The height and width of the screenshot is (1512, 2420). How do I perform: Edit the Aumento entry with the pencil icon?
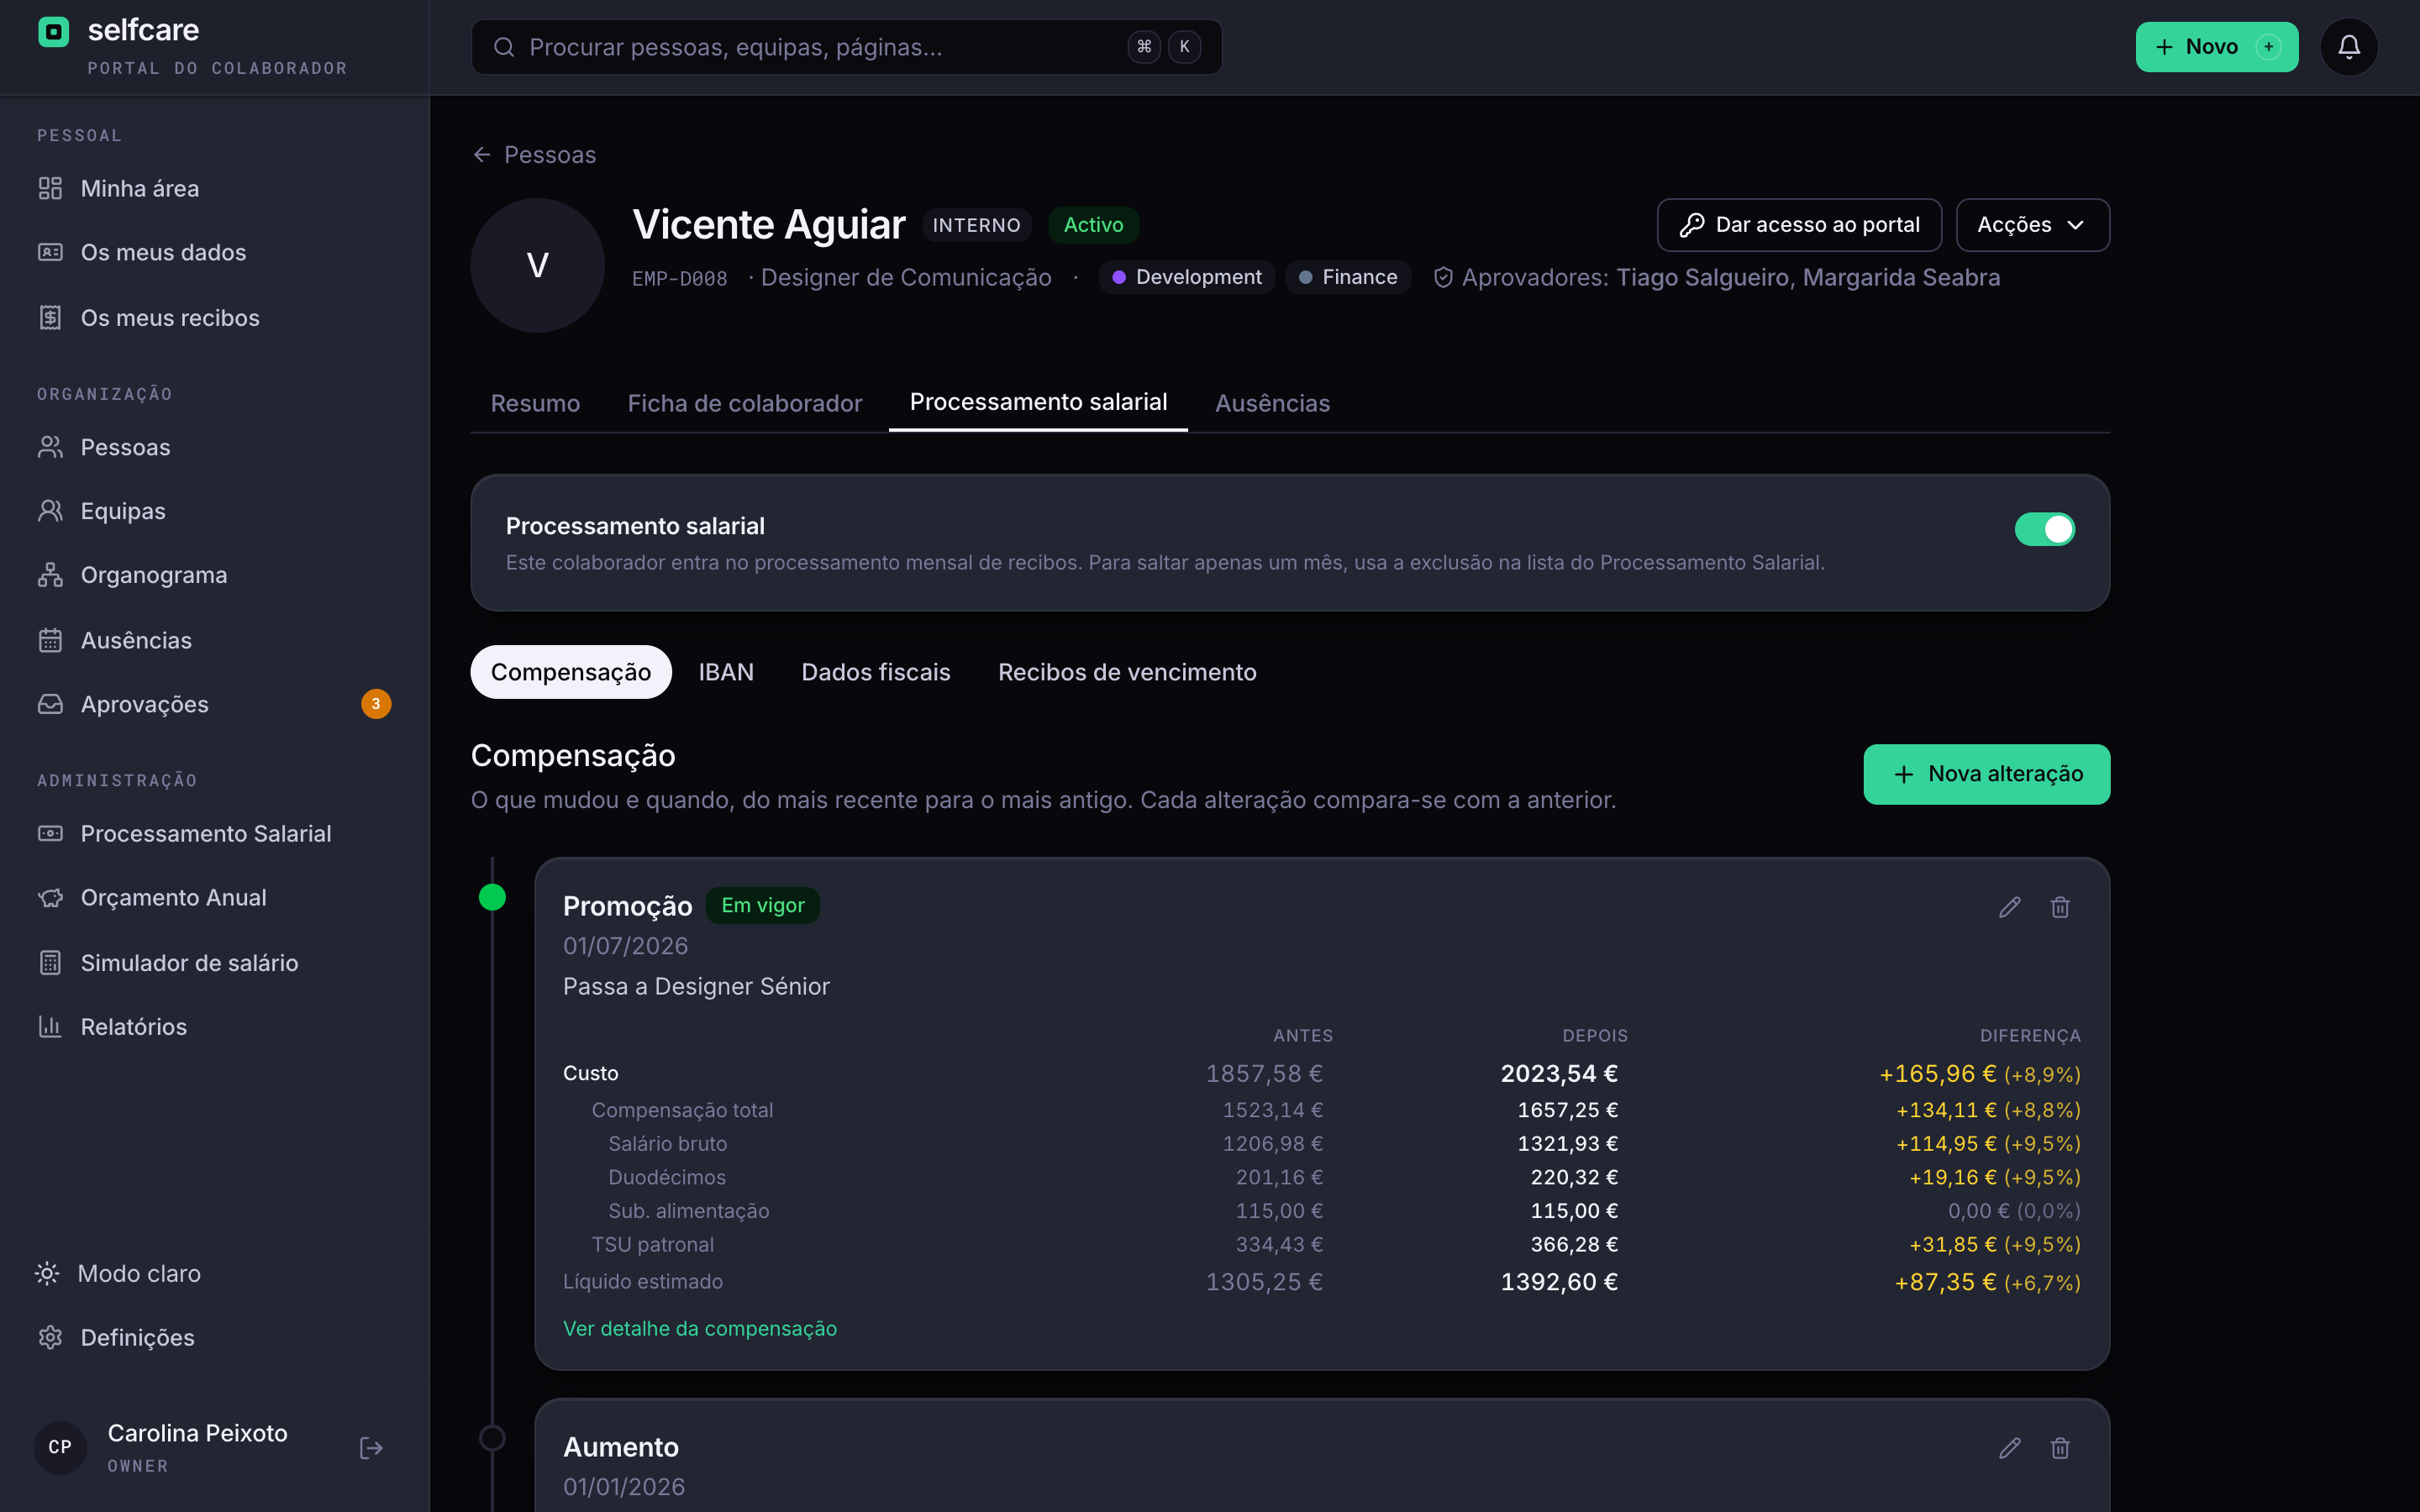tap(2009, 1448)
